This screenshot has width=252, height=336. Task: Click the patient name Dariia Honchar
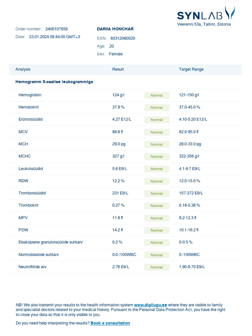pyautogui.click(x=115, y=29)
